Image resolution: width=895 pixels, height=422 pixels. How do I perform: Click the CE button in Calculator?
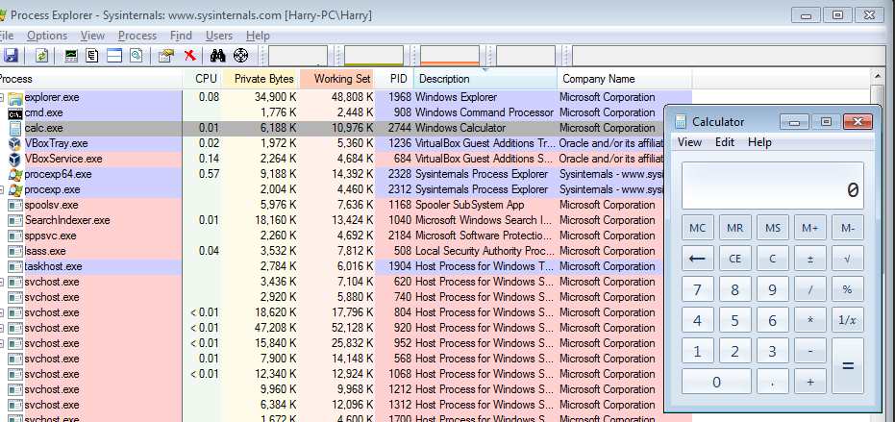coord(734,259)
